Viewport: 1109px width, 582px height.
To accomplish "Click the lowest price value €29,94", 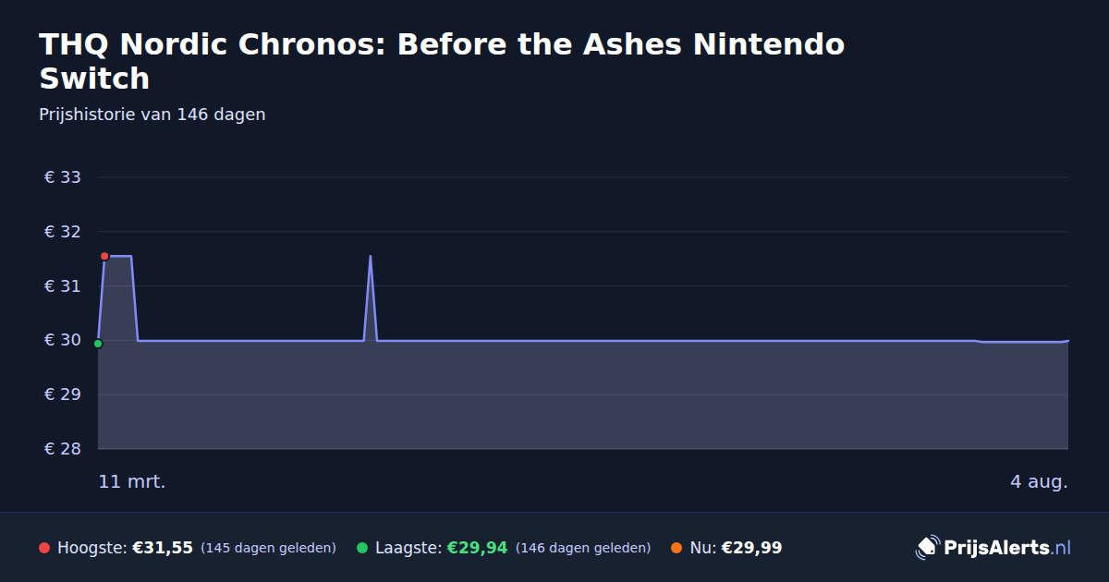I will [478, 548].
